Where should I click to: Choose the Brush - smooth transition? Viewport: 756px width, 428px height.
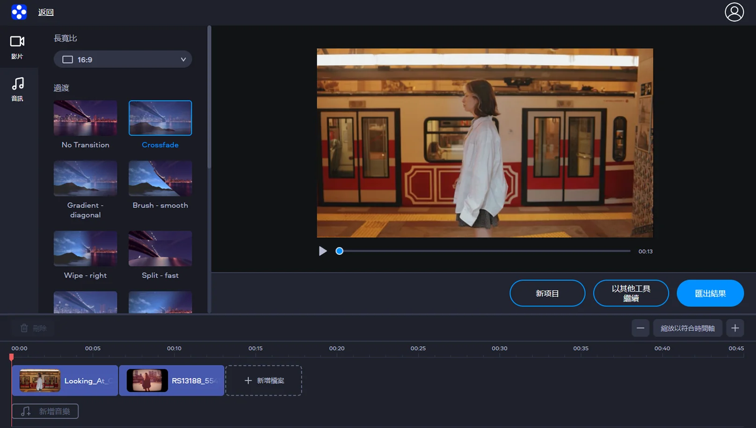[160, 178]
